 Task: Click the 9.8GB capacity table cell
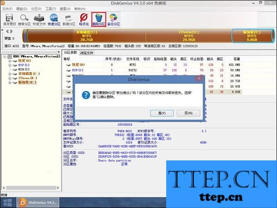click(x=236, y=92)
